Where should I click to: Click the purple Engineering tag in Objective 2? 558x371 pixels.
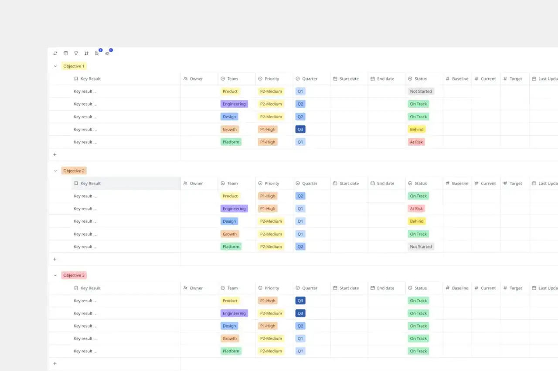[234, 209]
